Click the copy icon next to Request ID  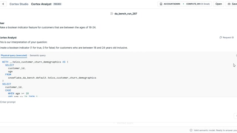(x=221, y=37)
